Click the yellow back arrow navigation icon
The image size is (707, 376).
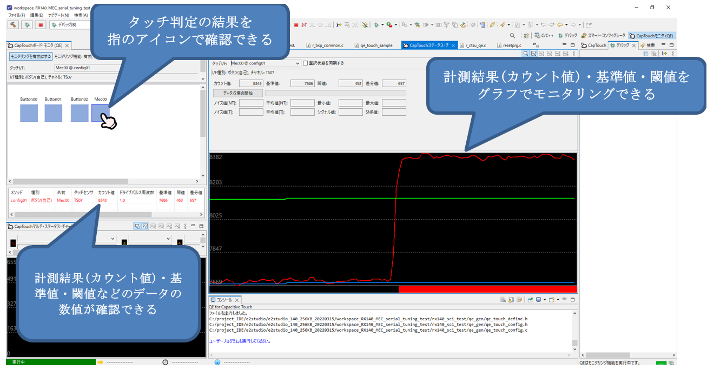click(560, 24)
